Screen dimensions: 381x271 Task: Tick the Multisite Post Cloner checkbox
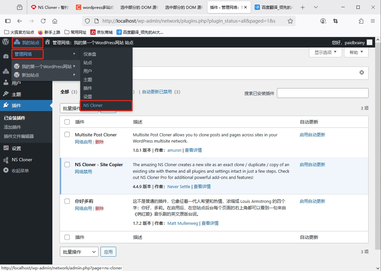[67, 134]
